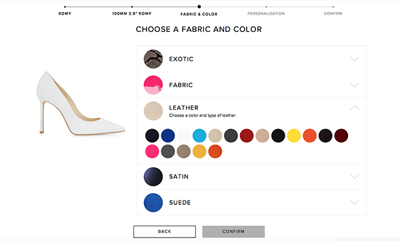The image size is (400, 241).
Task: Open the 100MM 3.9" Romy step
Action: (132, 13)
